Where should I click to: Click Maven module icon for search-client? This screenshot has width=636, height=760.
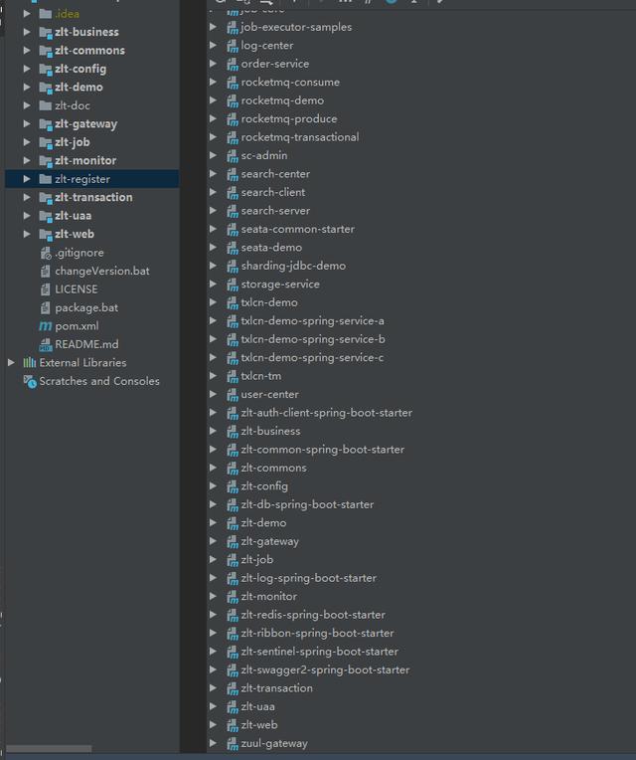tap(233, 193)
